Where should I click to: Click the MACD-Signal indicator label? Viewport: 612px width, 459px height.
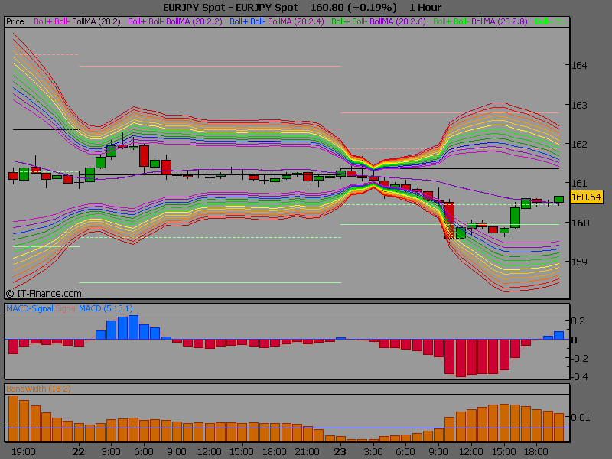[x=30, y=308]
